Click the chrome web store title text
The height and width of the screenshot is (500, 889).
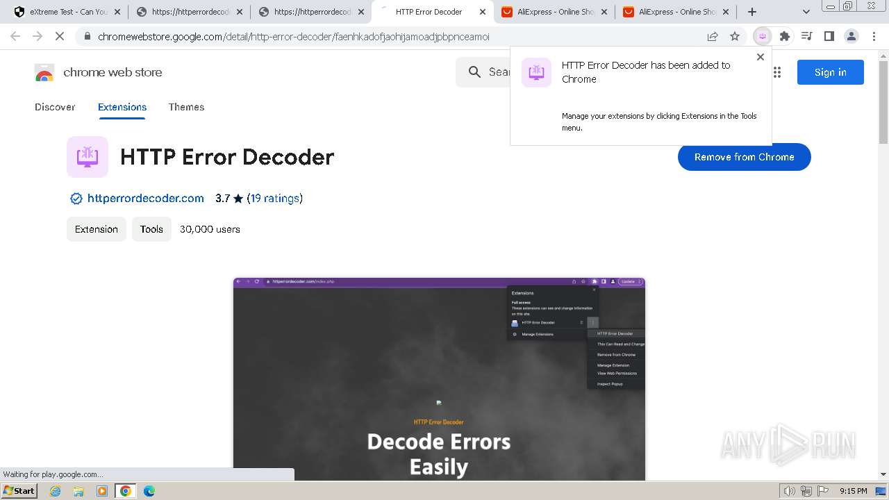click(x=113, y=72)
